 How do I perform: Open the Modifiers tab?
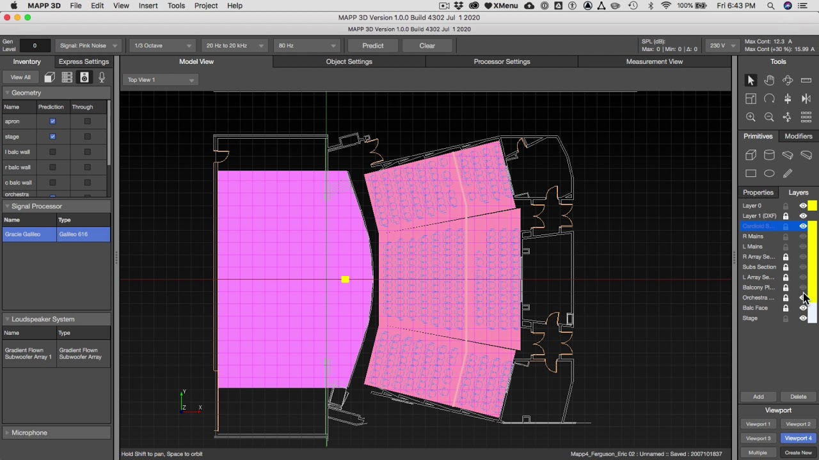click(x=799, y=136)
